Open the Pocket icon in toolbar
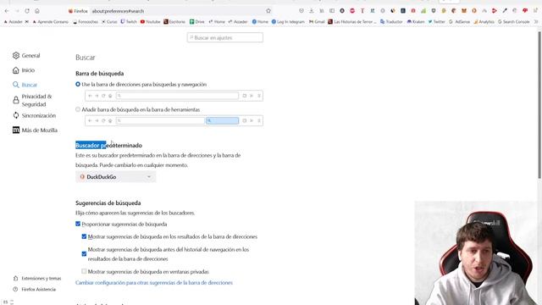 pyautogui.click(x=301, y=11)
